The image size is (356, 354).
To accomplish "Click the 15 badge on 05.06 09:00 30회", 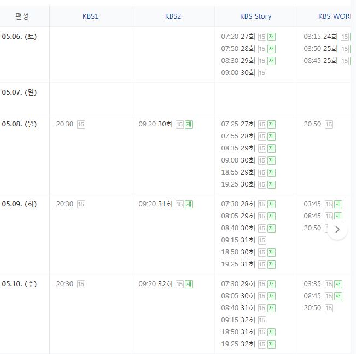I will 262,73.
